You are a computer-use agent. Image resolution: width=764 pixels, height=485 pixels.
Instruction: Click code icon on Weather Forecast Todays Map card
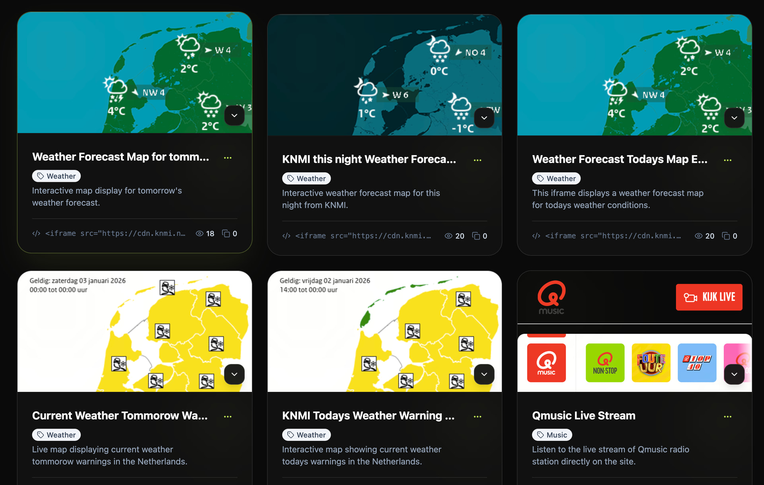[536, 236]
